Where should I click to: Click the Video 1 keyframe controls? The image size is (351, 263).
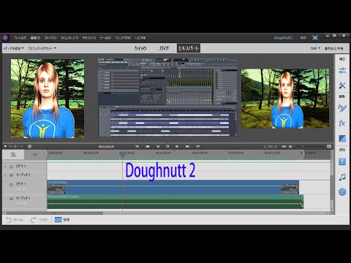tap(22, 189)
